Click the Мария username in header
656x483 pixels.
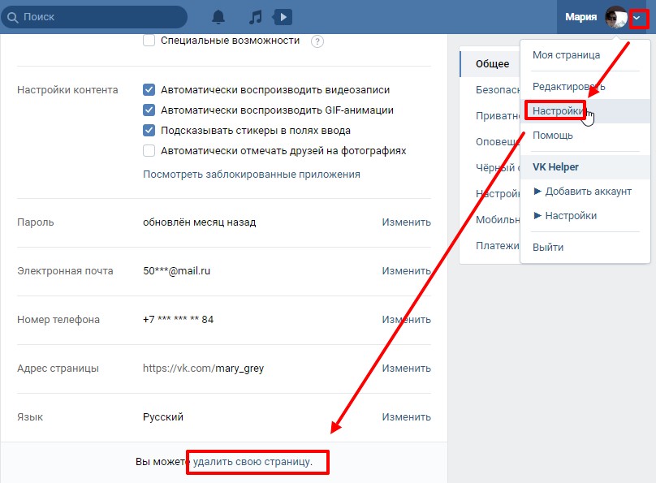click(x=580, y=17)
